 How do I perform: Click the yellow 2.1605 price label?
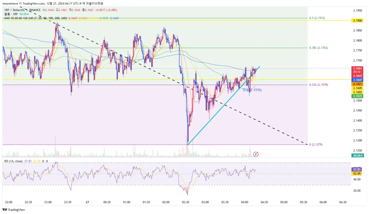tap(358, 88)
